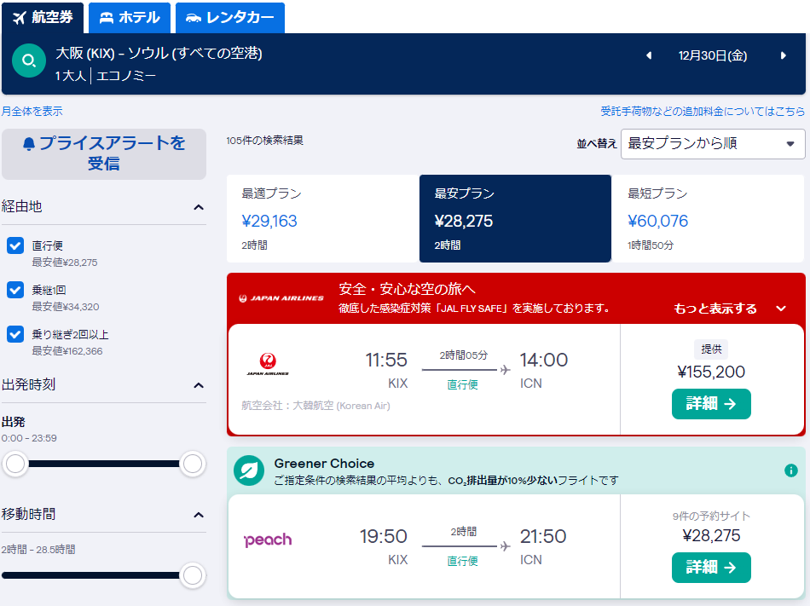The width and height of the screenshot is (810, 606).
Task: Click the 12月30日(金) date label
Action: click(713, 55)
